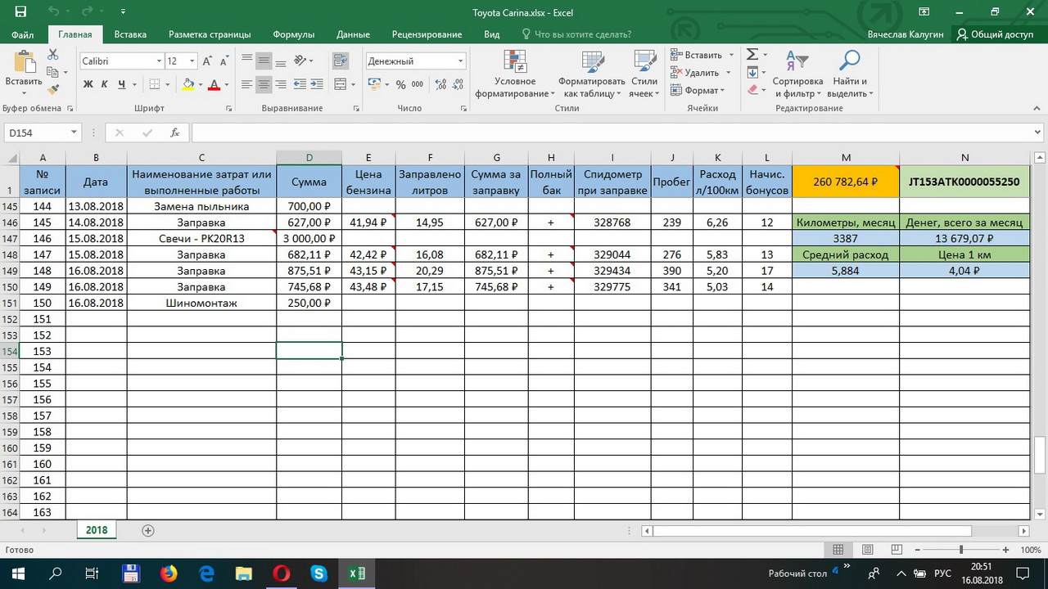Image resolution: width=1048 pixels, height=589 pixels.
Task: Switch to the Формулы ribbon tab
Action: pos(293,34)
